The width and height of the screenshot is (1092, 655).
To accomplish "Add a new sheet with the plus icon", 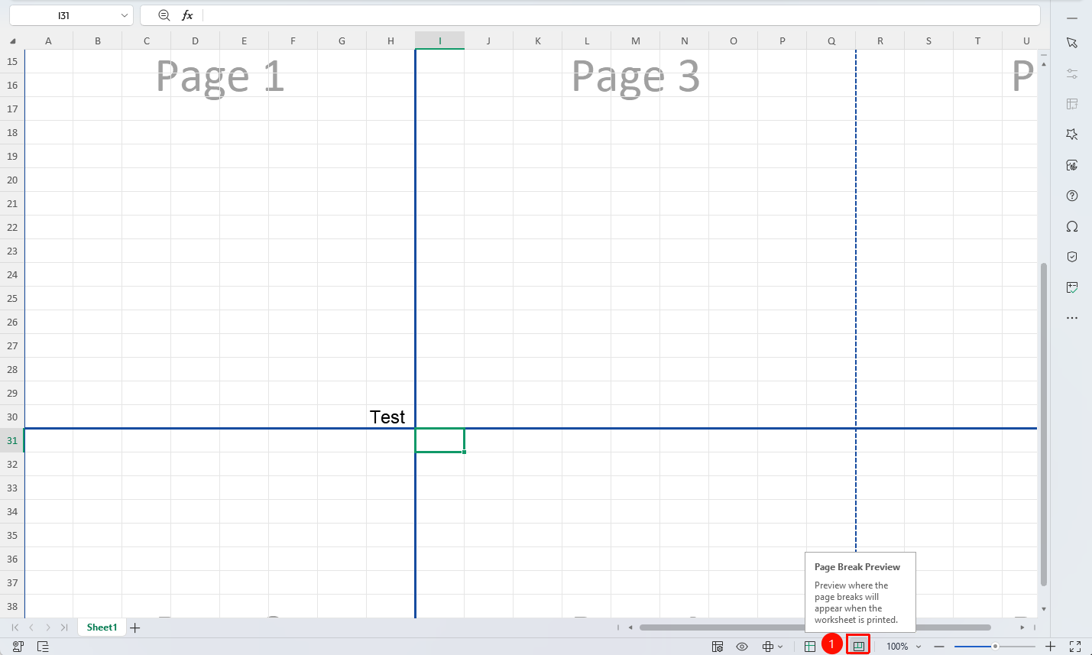I will tap(135, 627).
